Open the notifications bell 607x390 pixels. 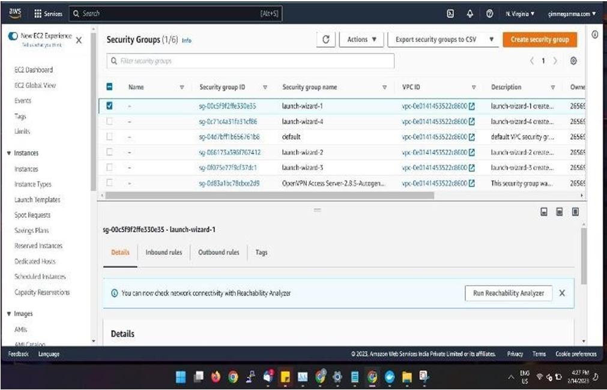[x=470, y=14]
